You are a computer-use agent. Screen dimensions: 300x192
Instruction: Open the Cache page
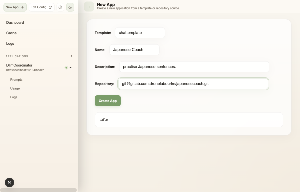click(11, 33)
